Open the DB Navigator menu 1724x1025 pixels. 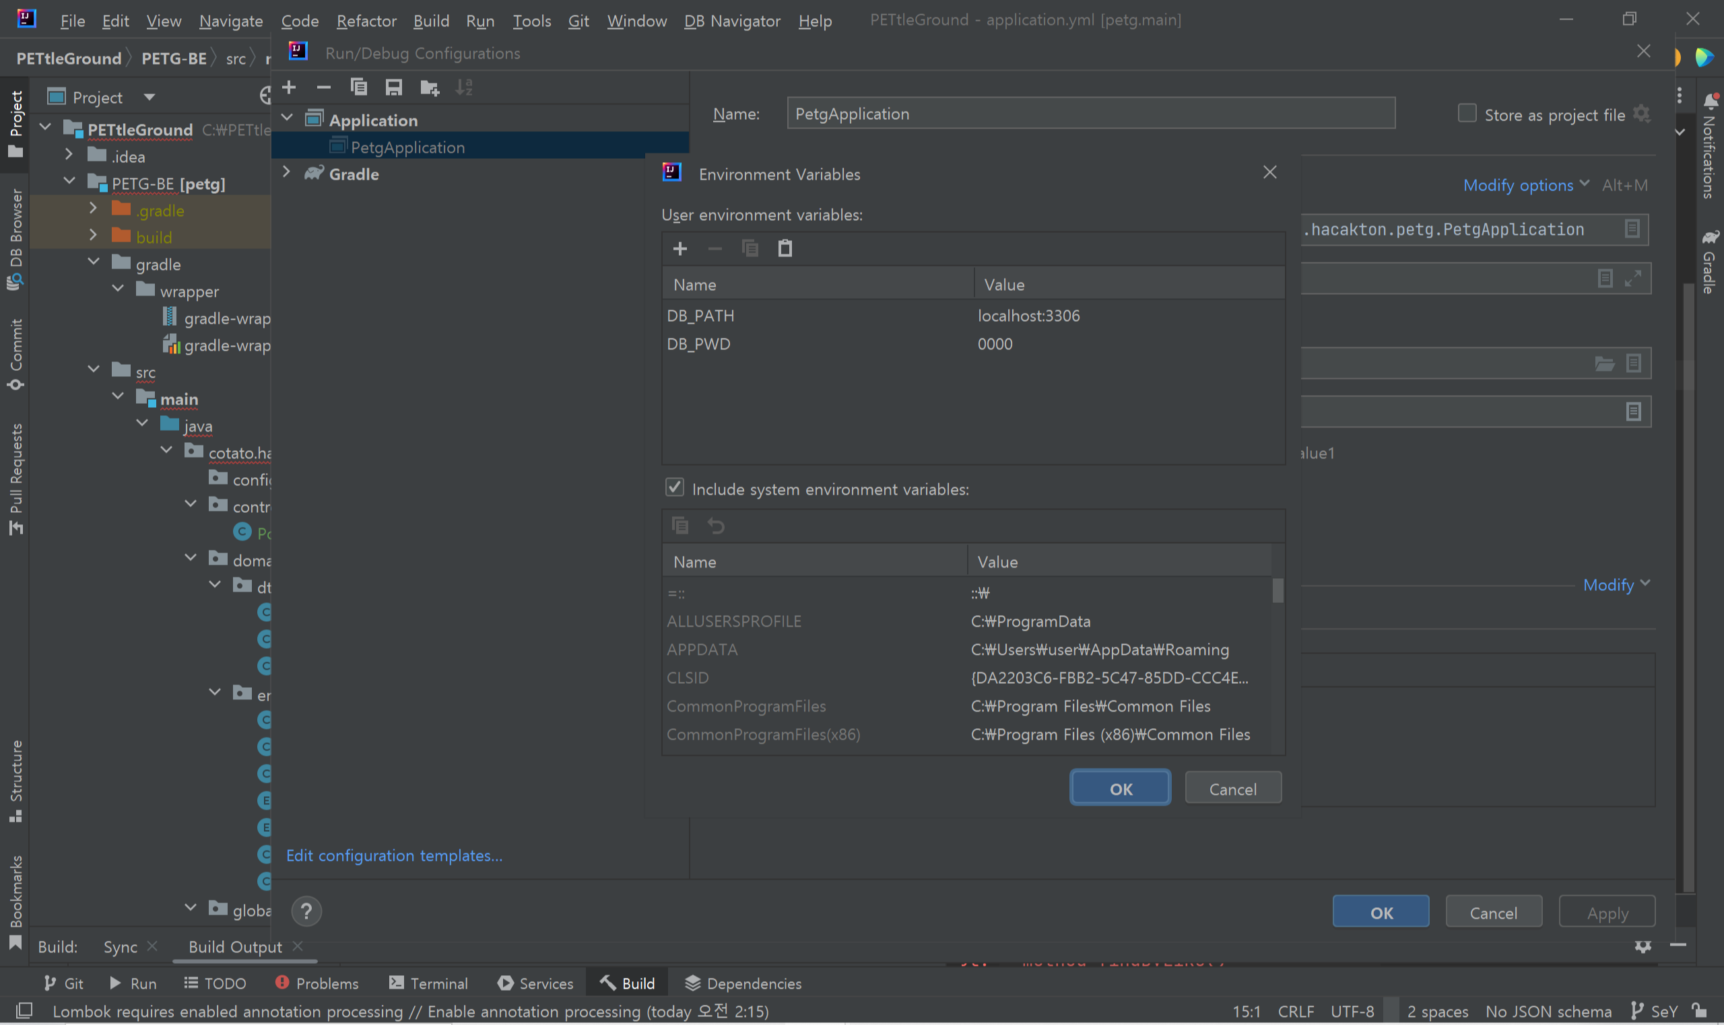coord(731,21)
